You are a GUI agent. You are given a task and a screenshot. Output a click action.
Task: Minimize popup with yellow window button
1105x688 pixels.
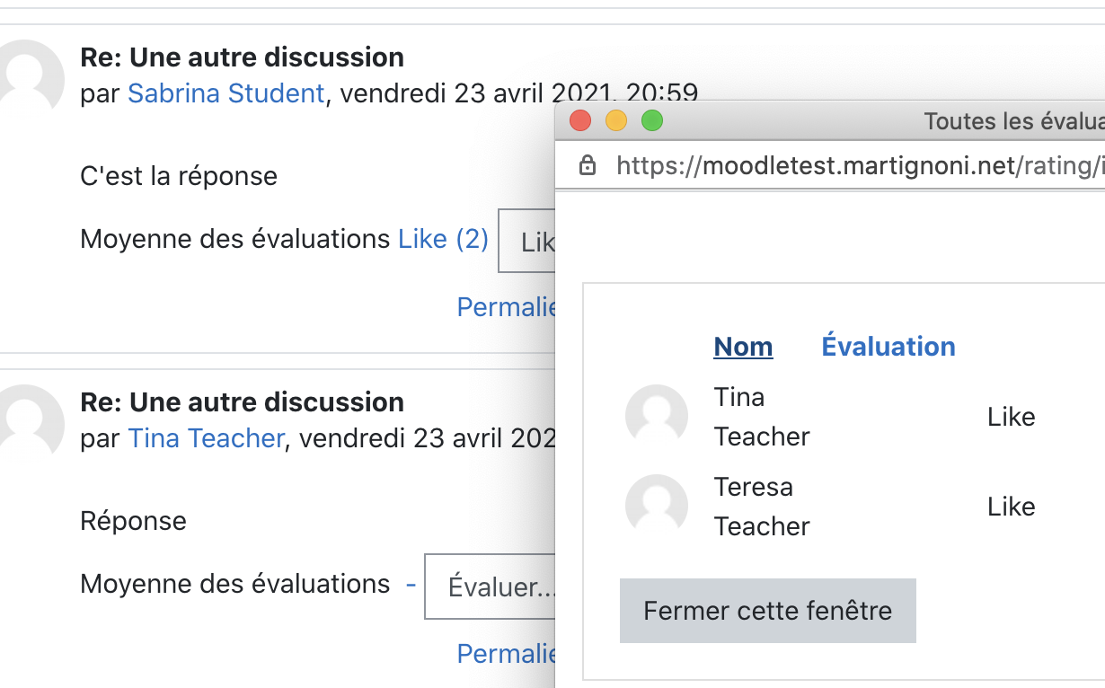[616, 120]
